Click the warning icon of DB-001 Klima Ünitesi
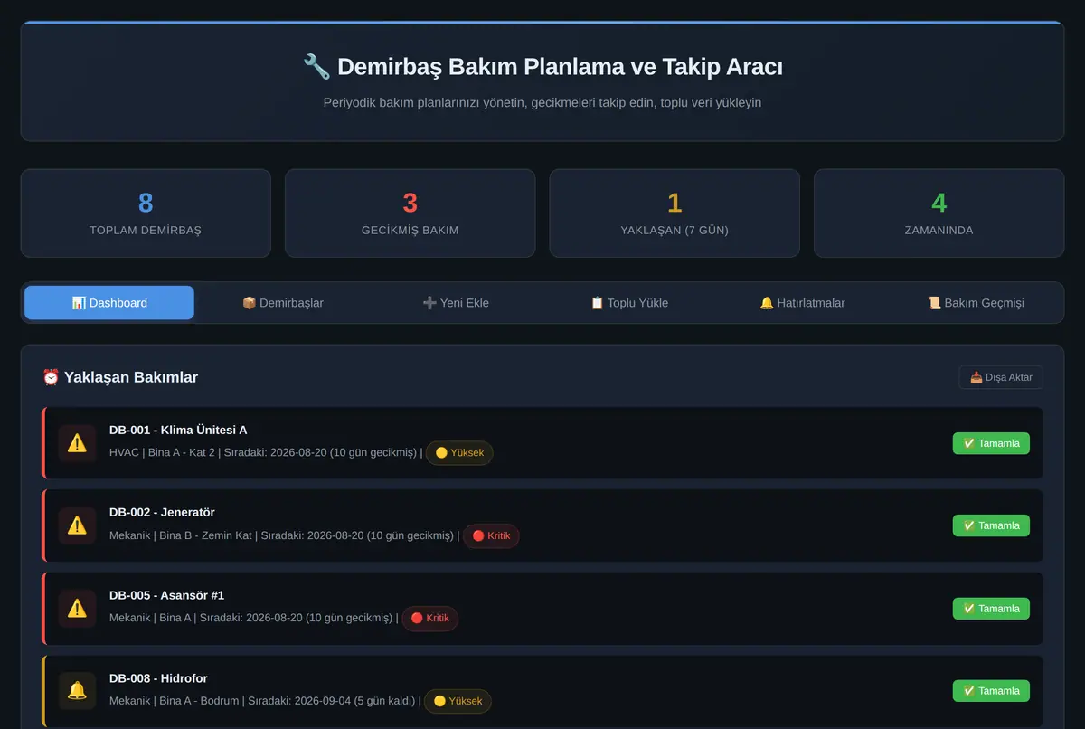The image size is (1085, 729). pos(77,443)
